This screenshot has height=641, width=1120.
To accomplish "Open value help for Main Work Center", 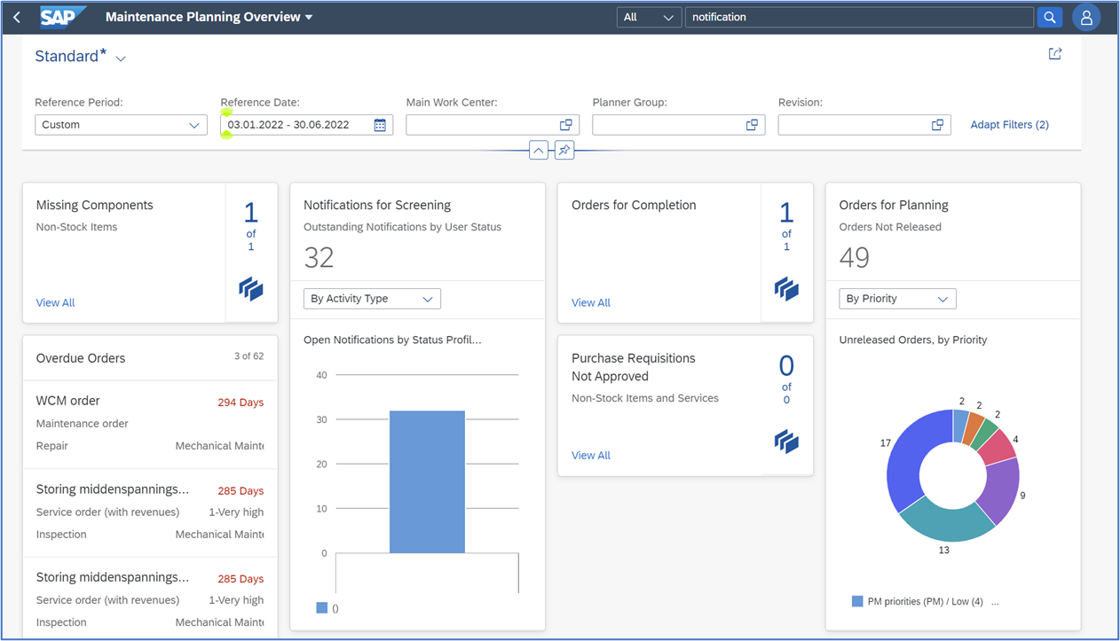I will pos(567,124).
